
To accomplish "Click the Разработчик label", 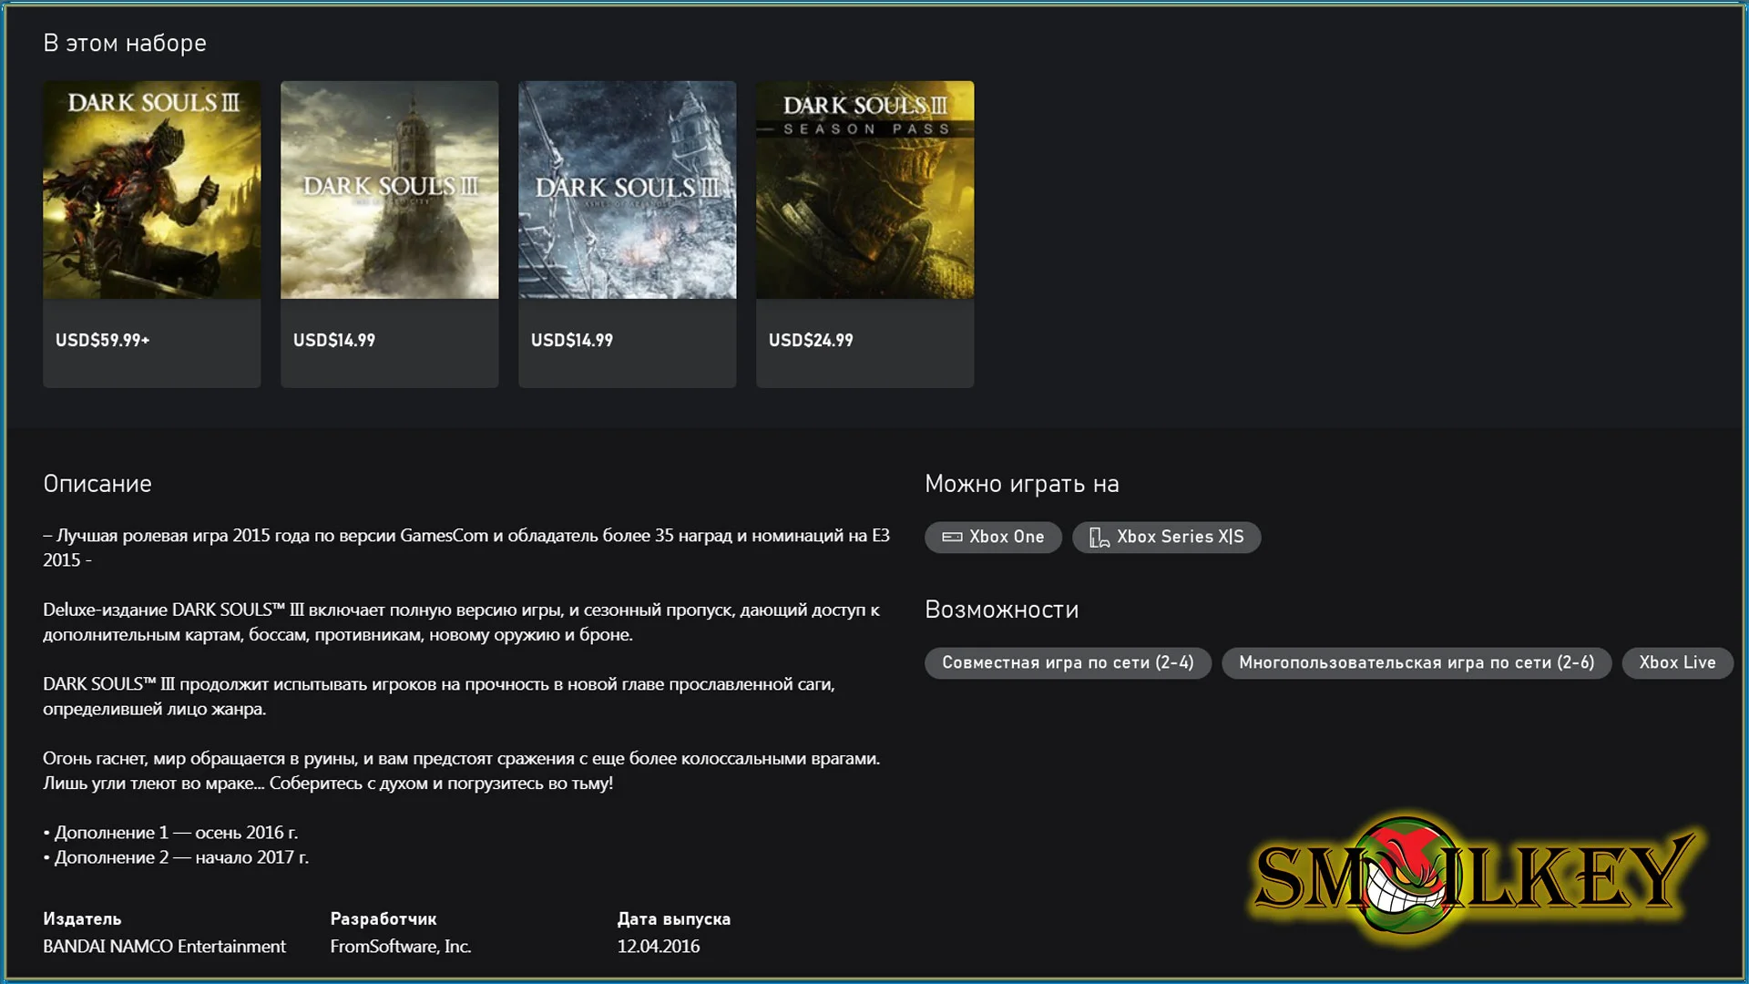I will click(x=384, y=918).
